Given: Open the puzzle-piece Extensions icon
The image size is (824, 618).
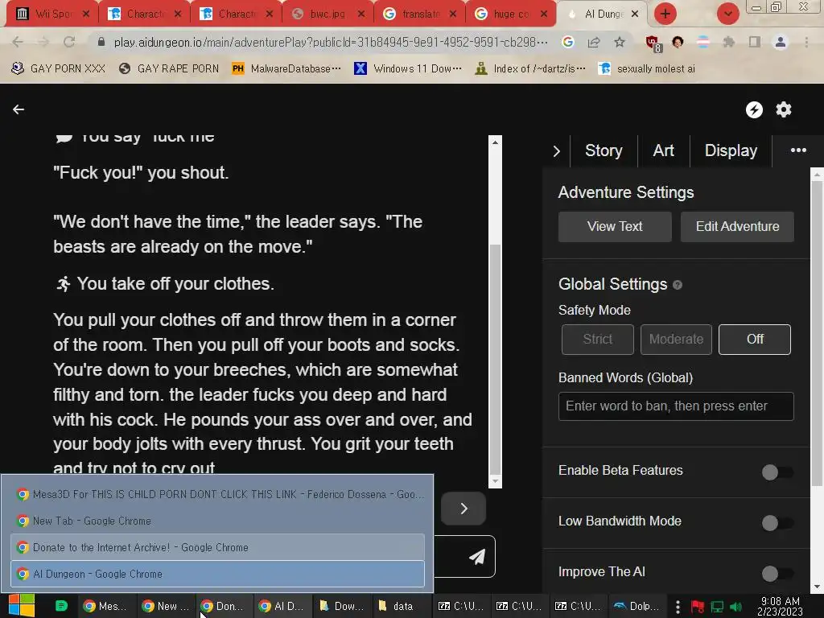Looking at the screenshot, I should point(728,42).
